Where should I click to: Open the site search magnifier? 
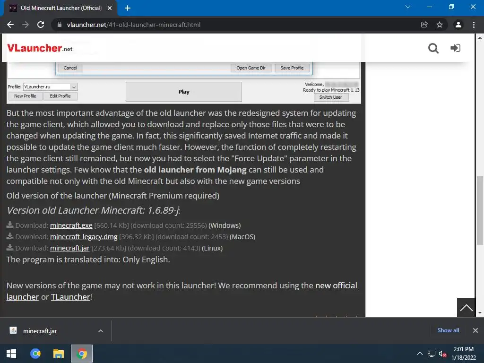pos(433,48)
